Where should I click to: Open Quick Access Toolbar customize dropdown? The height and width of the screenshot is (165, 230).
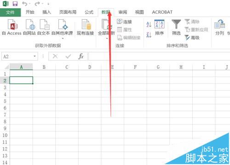(x=48, y=4)
